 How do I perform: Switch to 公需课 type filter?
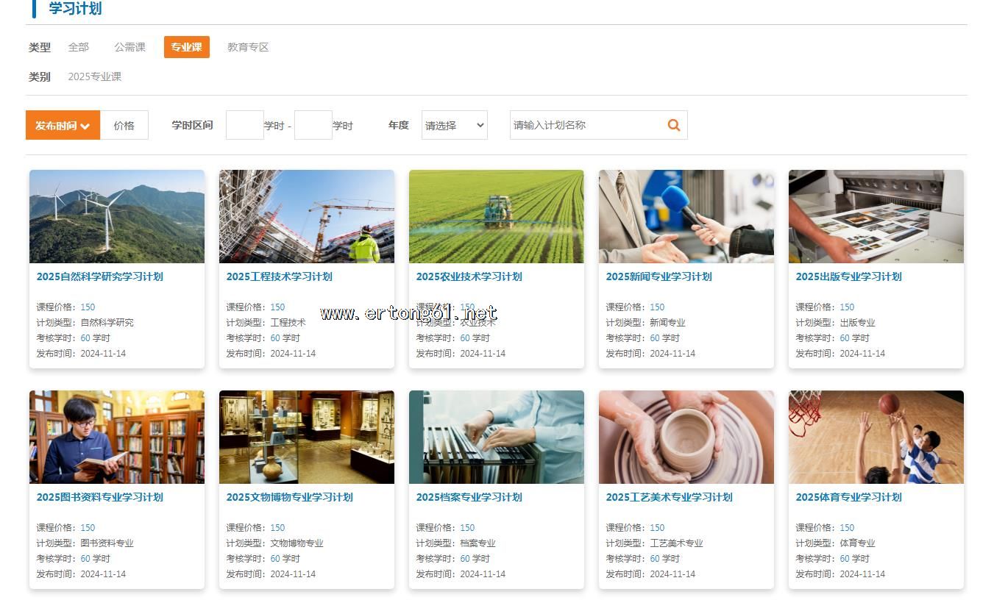coord(129,47)
